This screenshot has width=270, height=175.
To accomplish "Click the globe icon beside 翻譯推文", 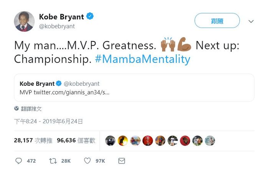I will tap(16, 108).
